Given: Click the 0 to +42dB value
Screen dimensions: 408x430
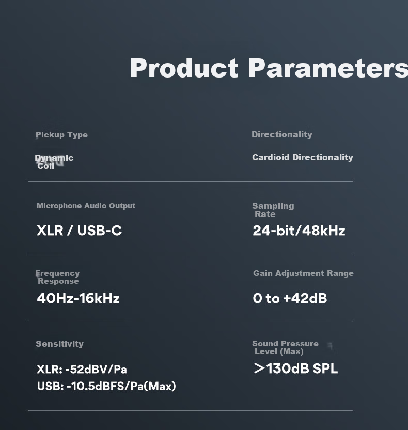Looking at the screenshot, I should pyautogui.click(x=290, y=298).
